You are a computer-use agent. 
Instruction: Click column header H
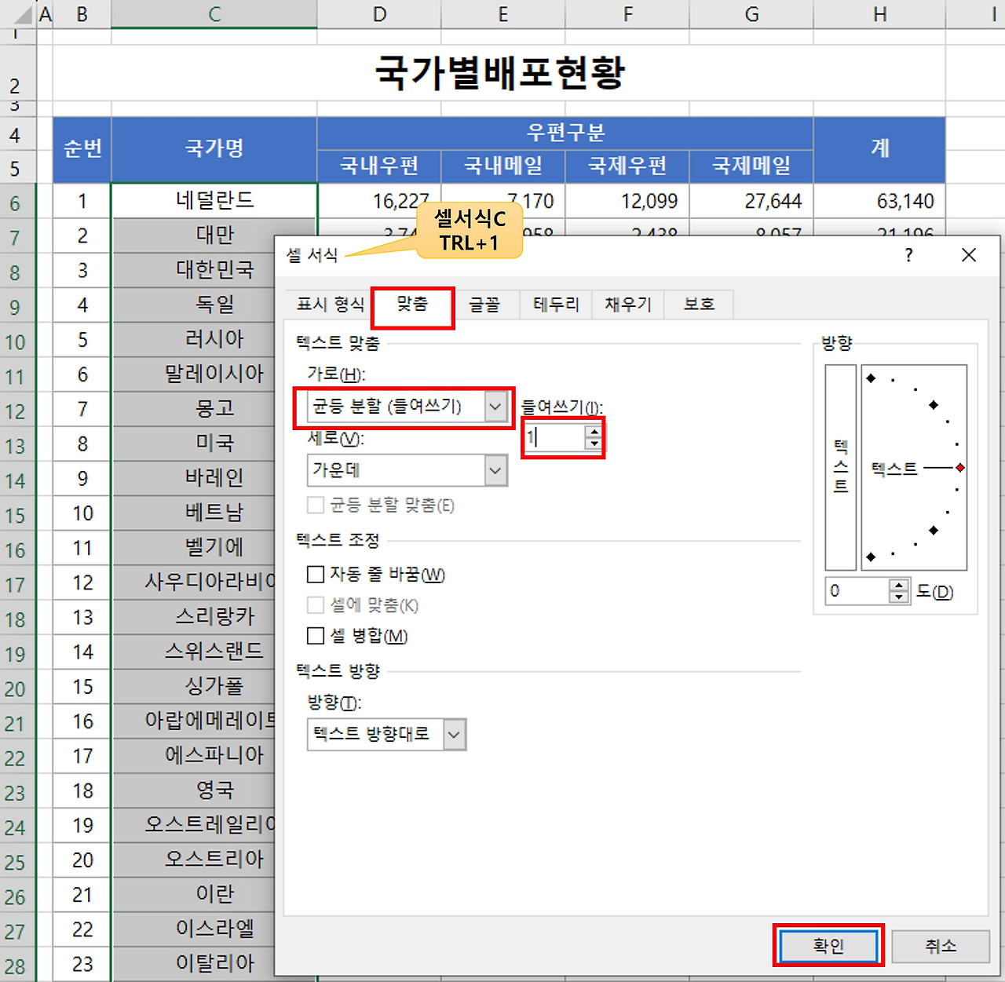click(879, 13)
